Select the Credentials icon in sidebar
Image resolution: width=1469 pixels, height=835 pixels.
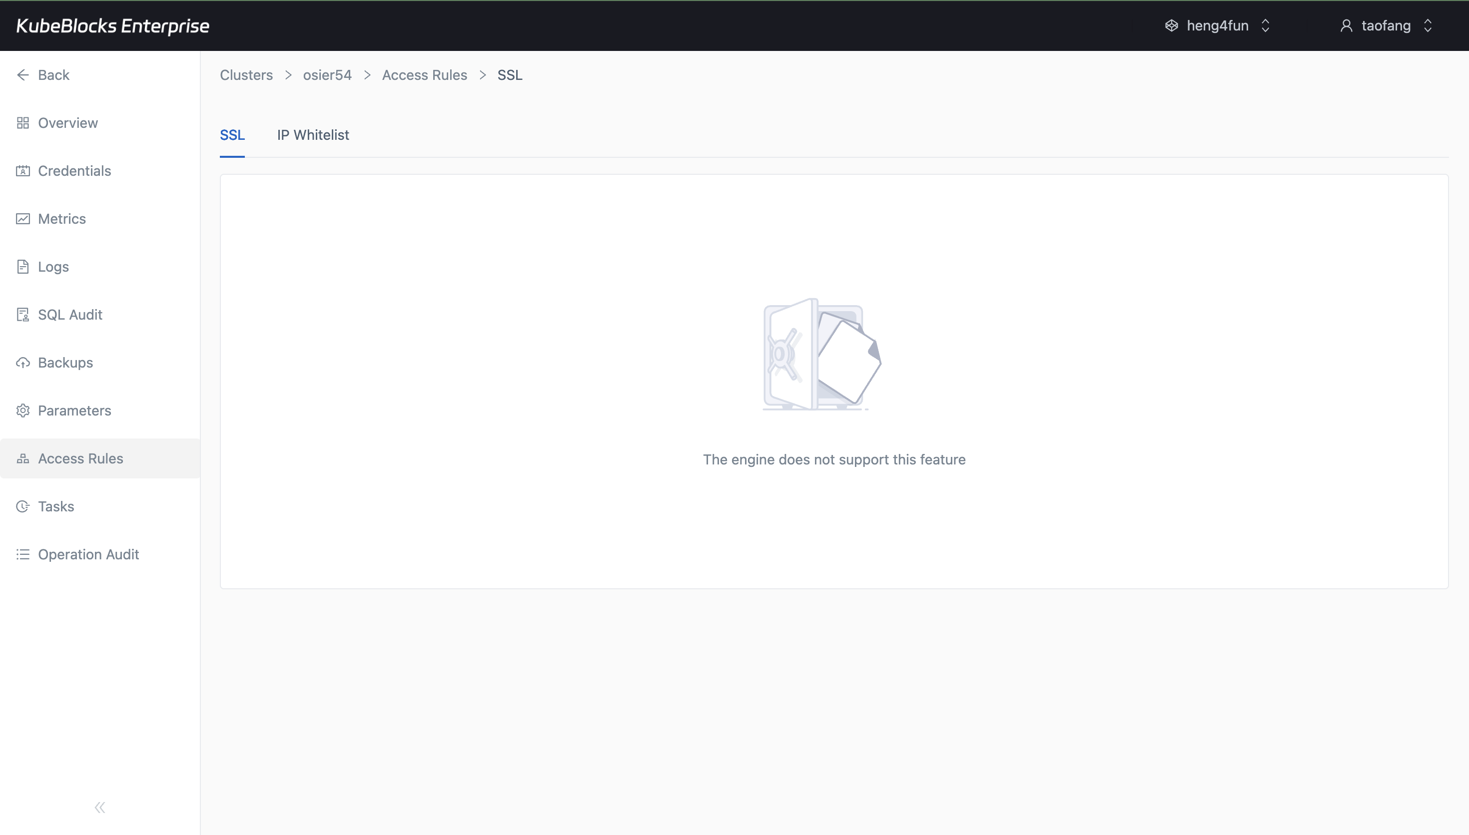coord(23,170)
